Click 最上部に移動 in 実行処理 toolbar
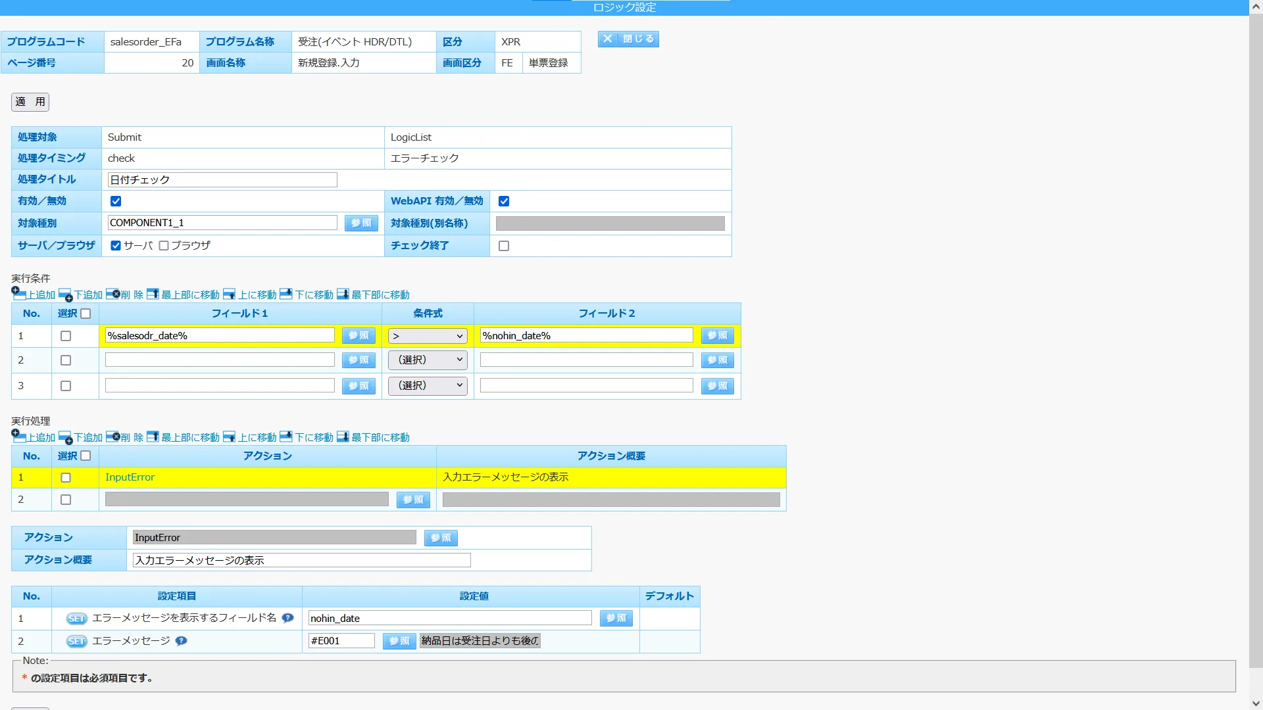This screenshot has height=710, width=1263. 183,437
